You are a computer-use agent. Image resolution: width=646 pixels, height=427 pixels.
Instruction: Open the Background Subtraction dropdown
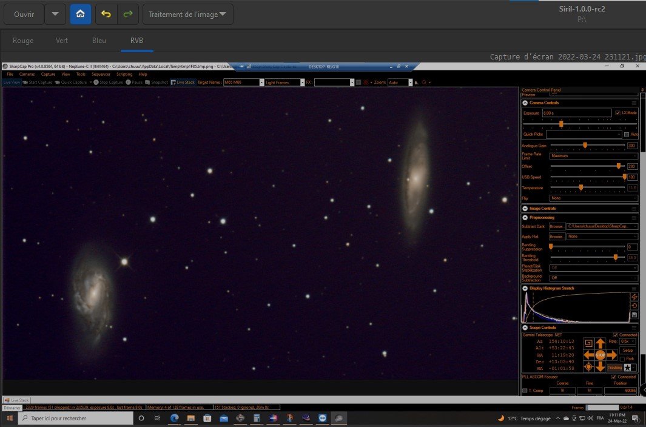click(x=593, y=278)
